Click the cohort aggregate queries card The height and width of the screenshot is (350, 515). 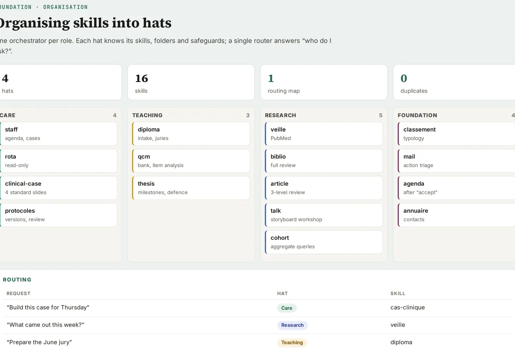tap(324, 242)
